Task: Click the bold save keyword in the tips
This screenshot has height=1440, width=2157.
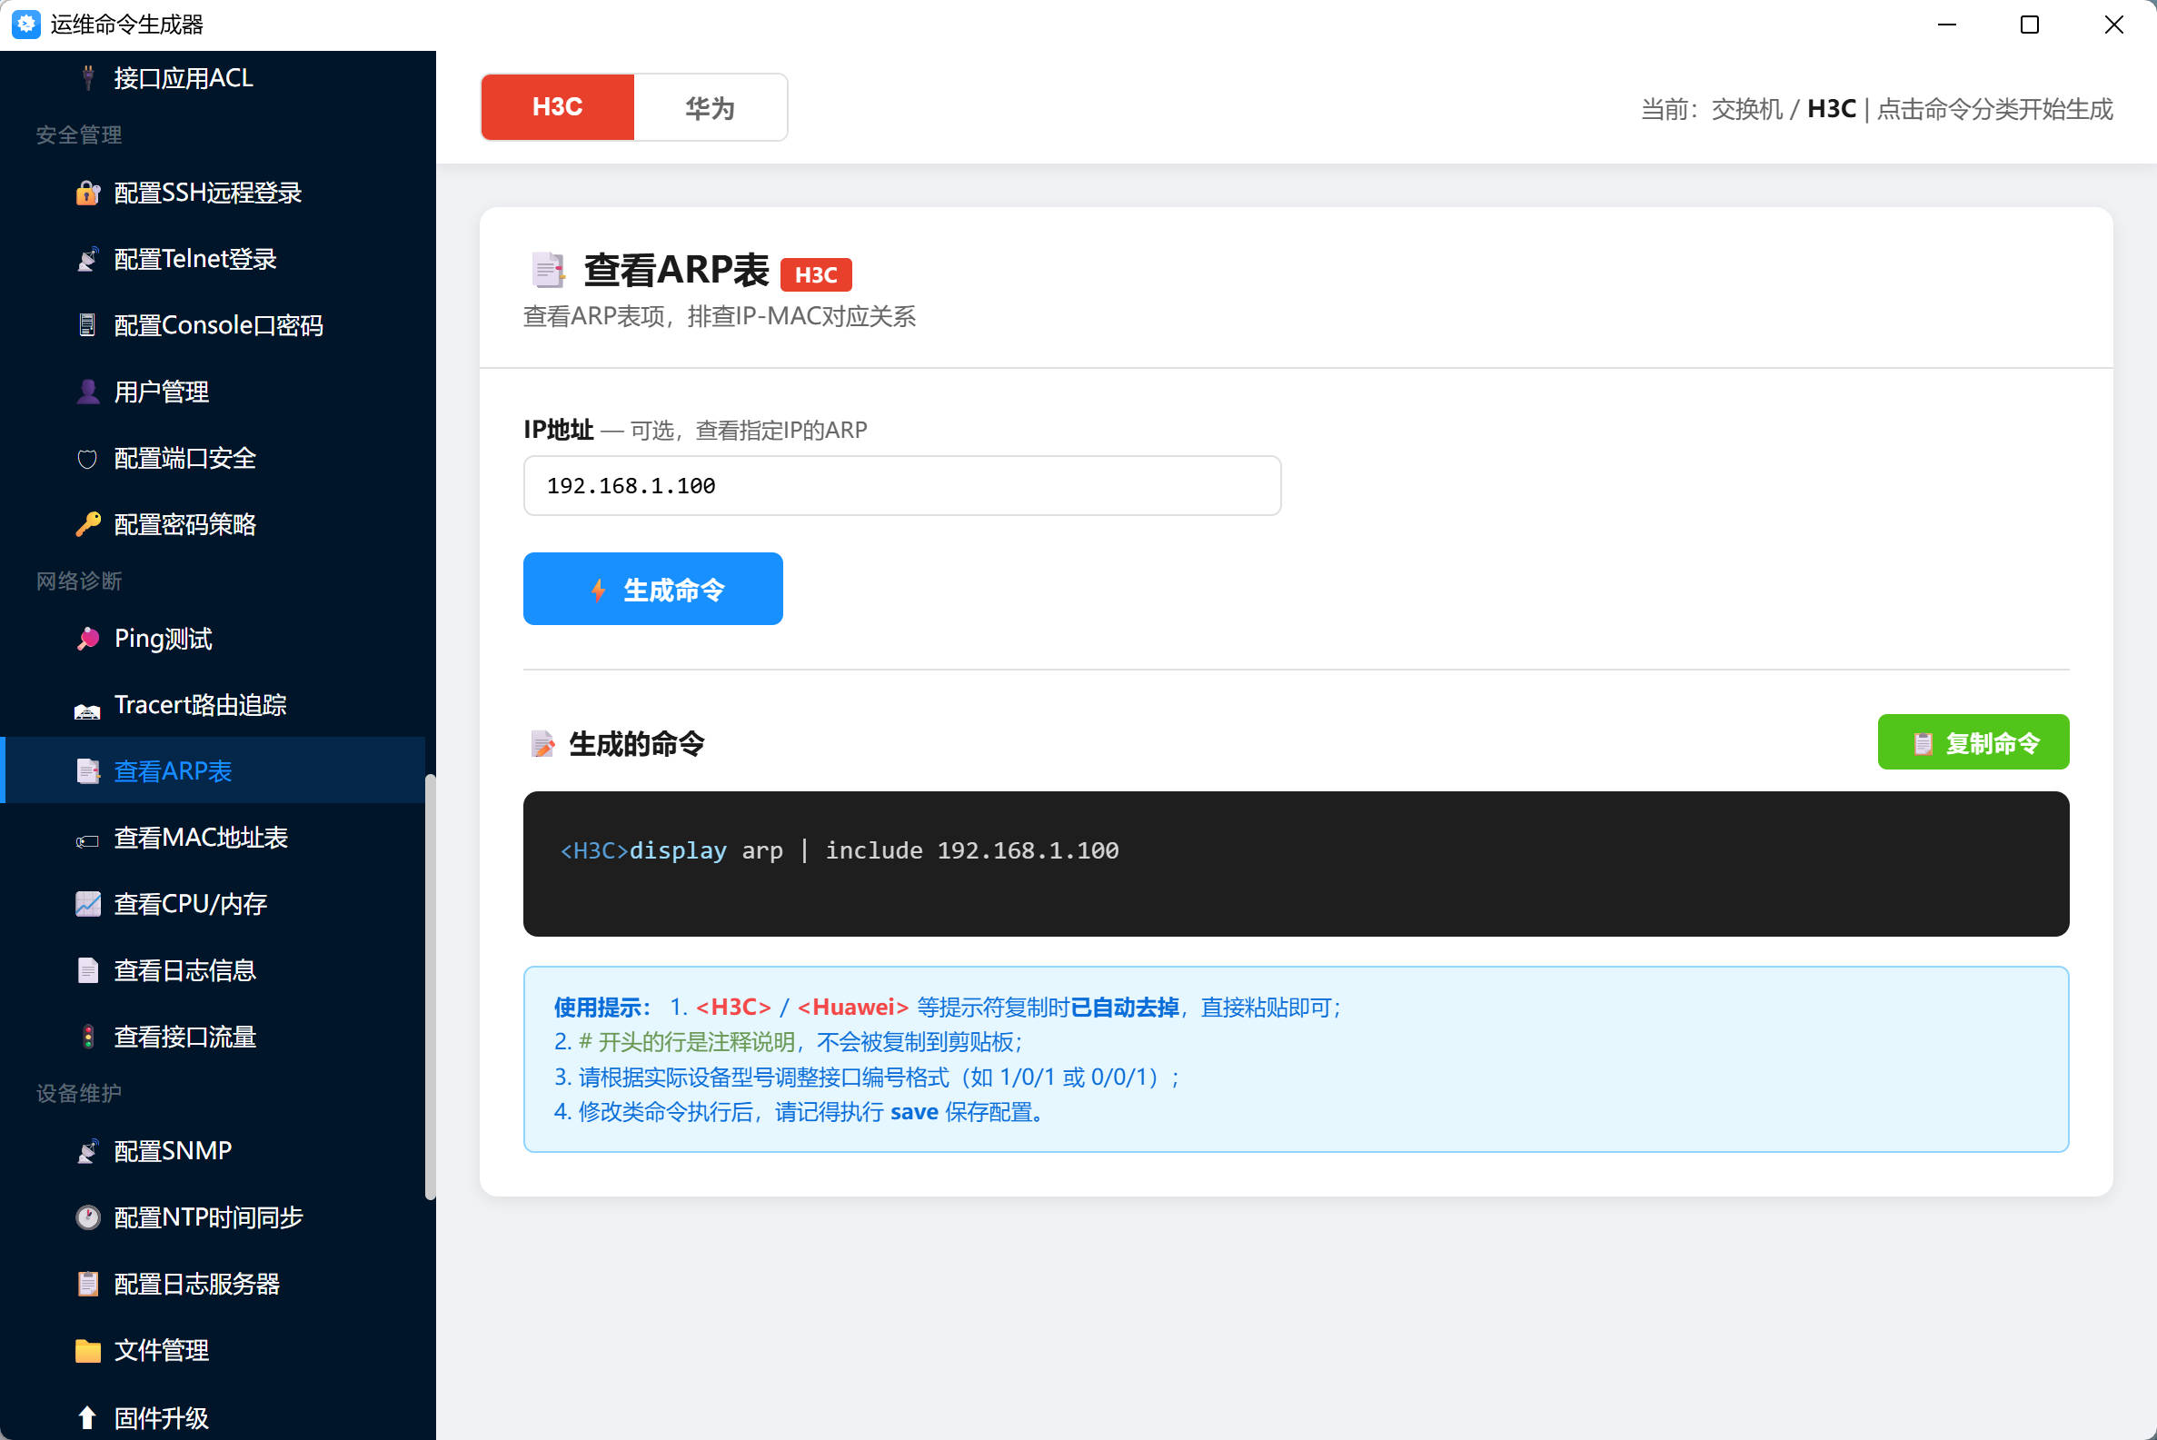Action: pyautogui.click(x=914, y=1112)
